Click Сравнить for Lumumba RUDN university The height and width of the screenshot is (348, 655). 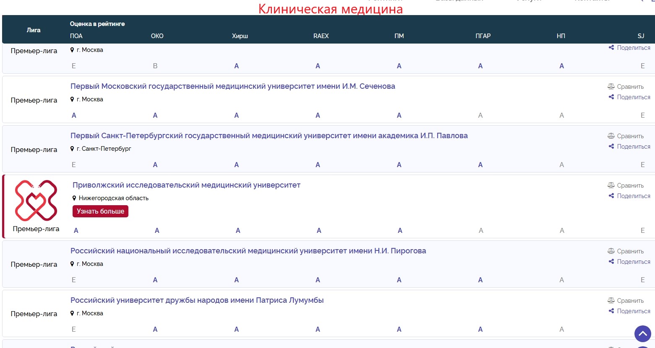(x=630, y=301)
